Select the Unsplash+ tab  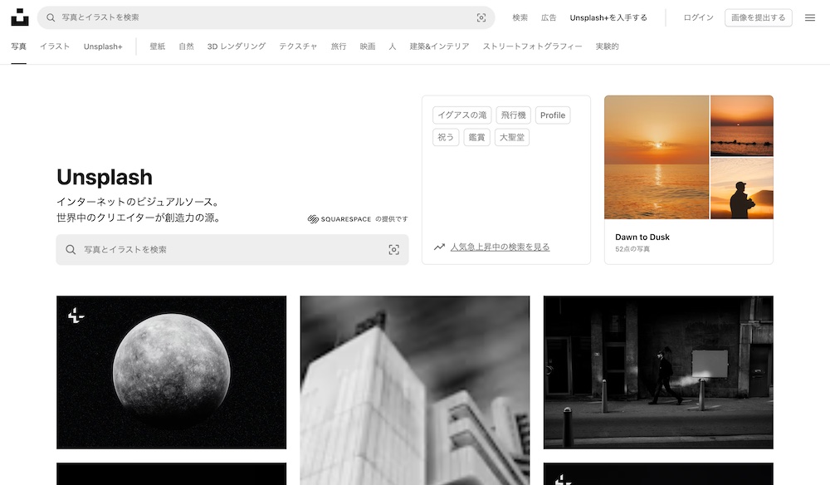coord(103,46)
